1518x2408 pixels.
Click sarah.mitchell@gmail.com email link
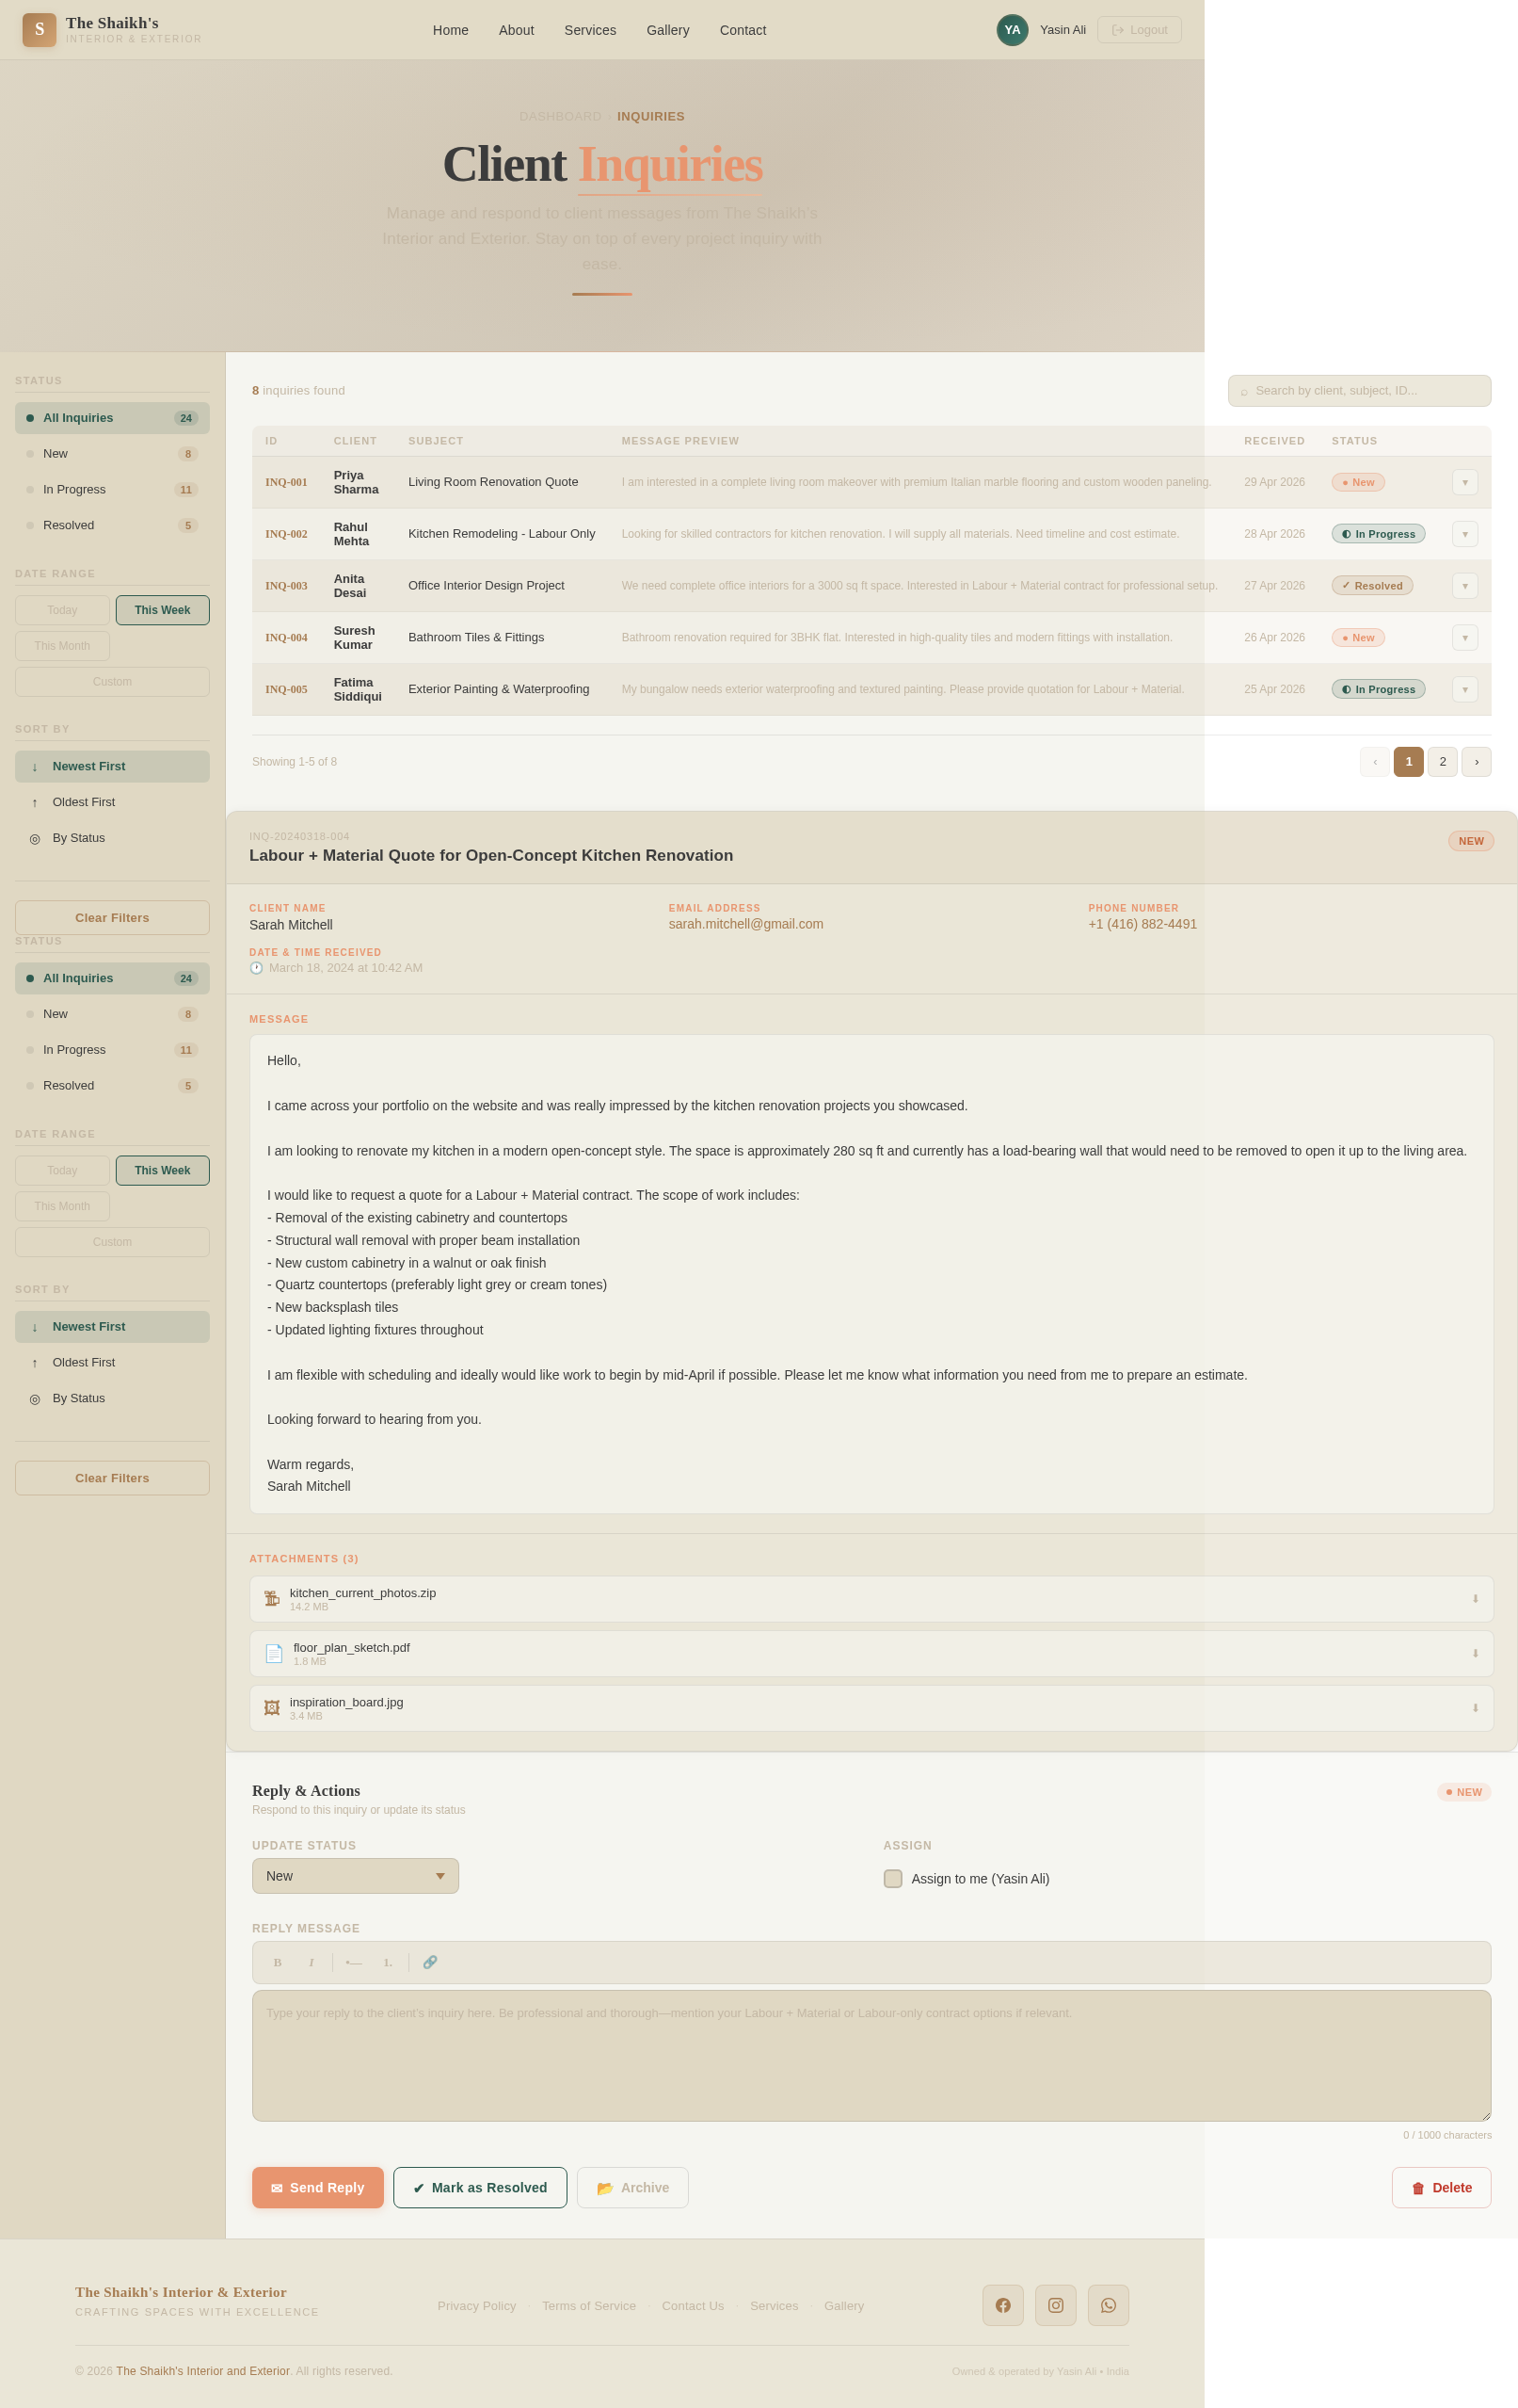point(745,924)
